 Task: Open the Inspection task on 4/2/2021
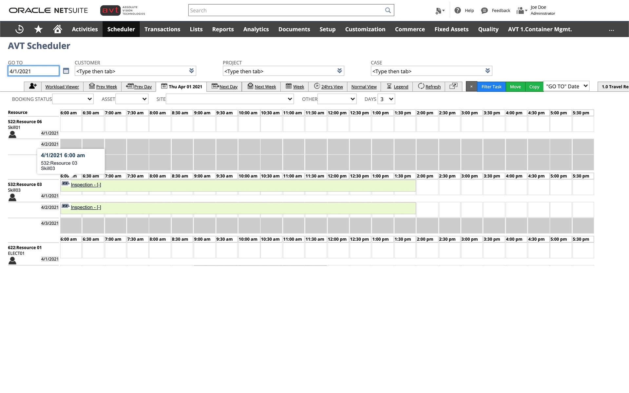click(x=86, y=207)
